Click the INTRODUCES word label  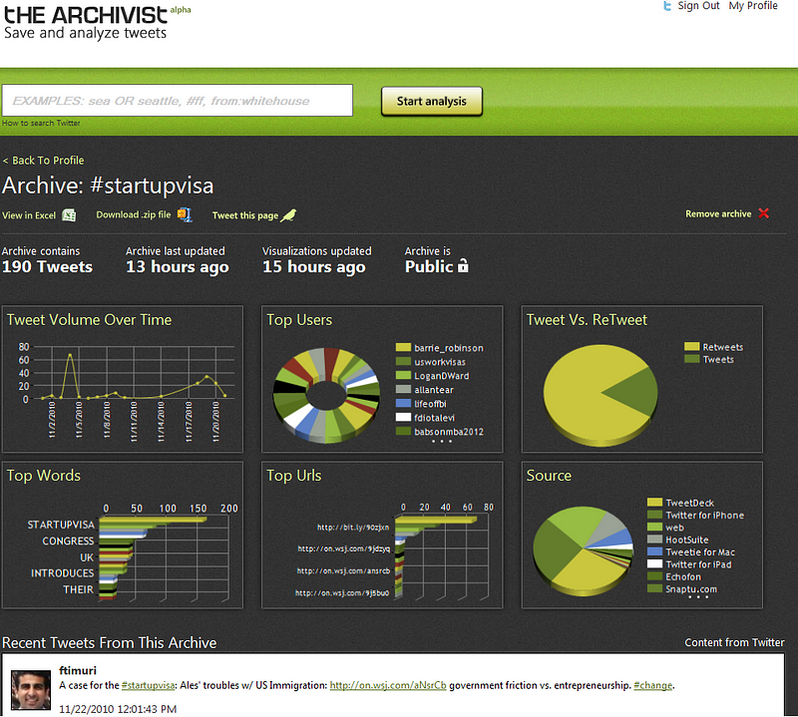[x=63, y=573]
